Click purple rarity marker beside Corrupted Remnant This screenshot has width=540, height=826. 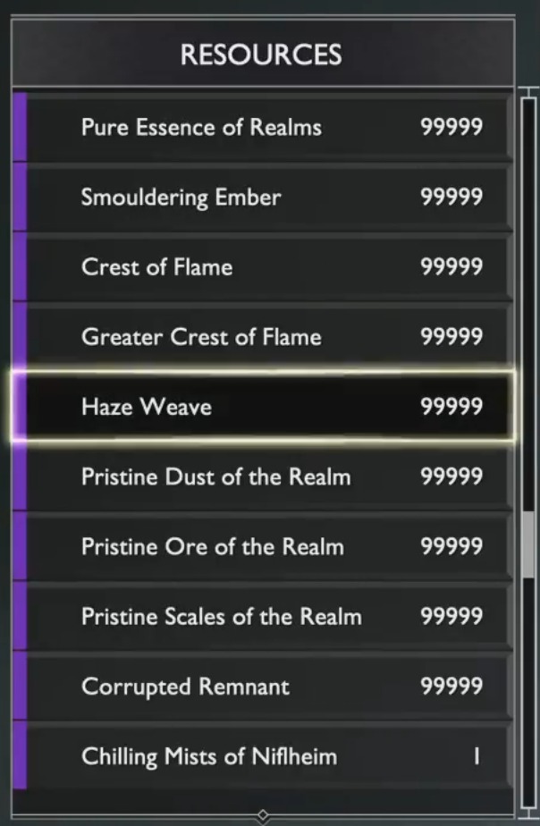pyautogui.click(x=20, y=687)
